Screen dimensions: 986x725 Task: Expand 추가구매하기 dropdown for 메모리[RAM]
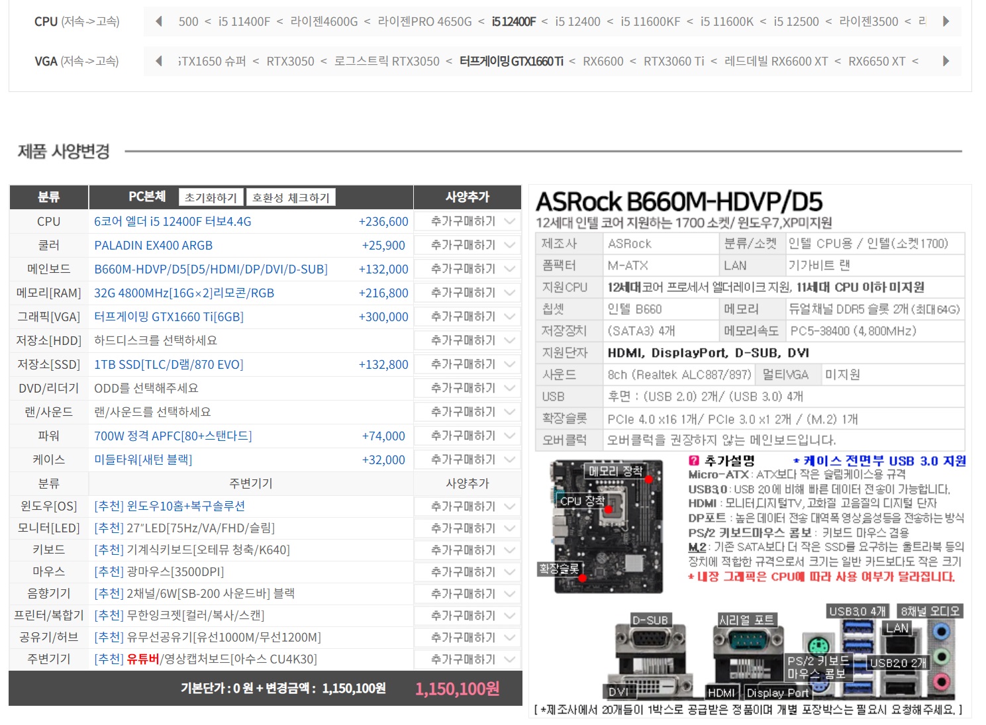(x=468, y=293)
